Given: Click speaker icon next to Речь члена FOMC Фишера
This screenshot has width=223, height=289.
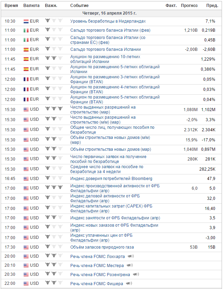Looking at the screenshot, I should (129, 283).
